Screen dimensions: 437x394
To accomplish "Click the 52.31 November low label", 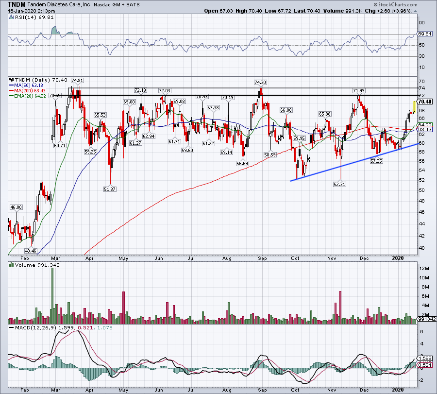I will point(339,184).
